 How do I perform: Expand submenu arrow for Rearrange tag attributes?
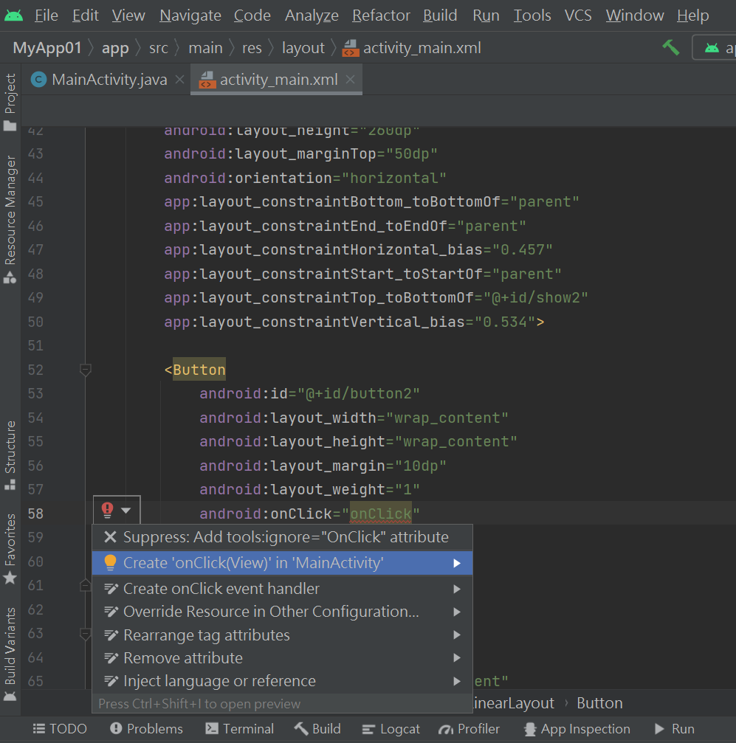click(x=457, y=635)
